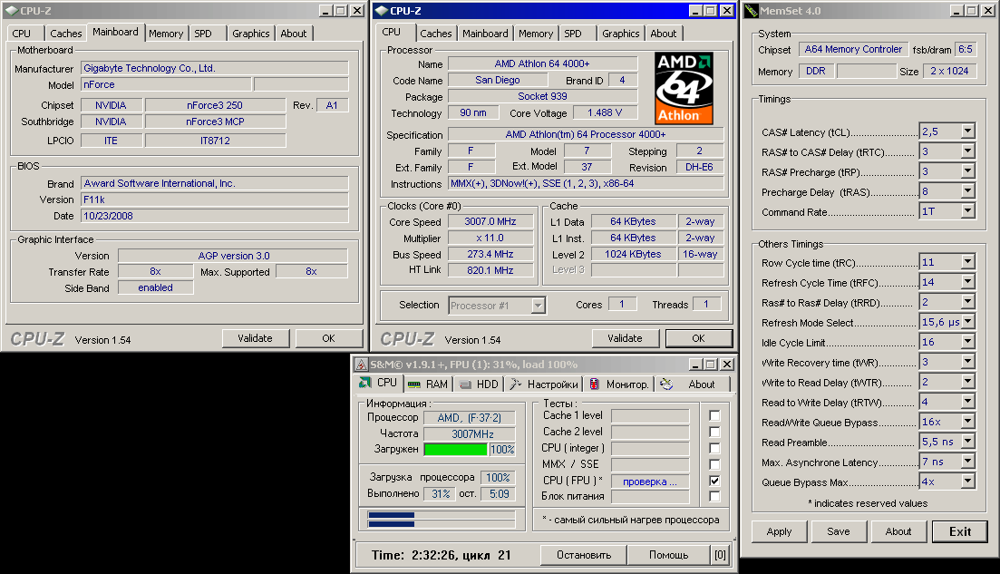Open CAS# Latency (tCL) dropdown
The height and width of the screenshot is (574, 1000).
(967, 131)
